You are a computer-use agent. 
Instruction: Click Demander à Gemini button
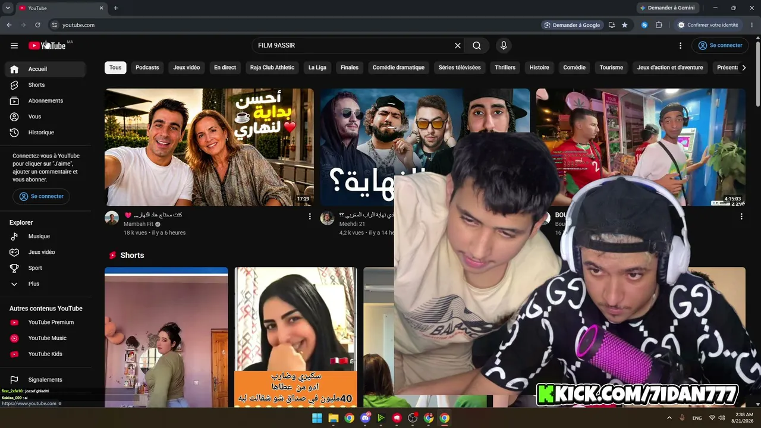[x=667, y=8]
